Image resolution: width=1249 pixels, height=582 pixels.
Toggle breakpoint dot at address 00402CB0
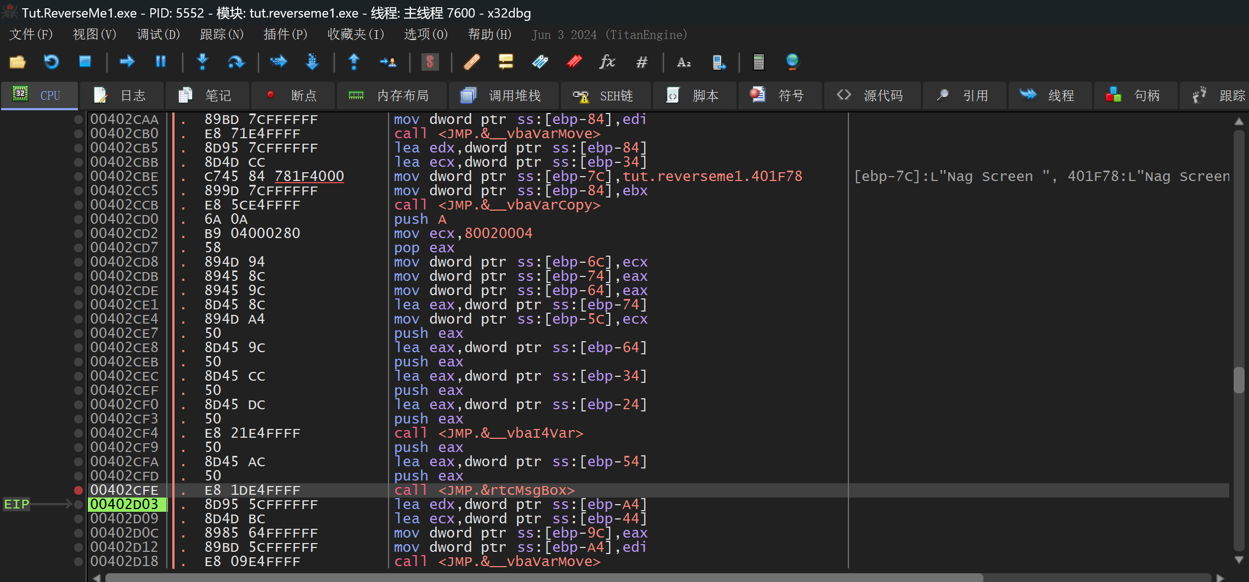pos(78,134)
